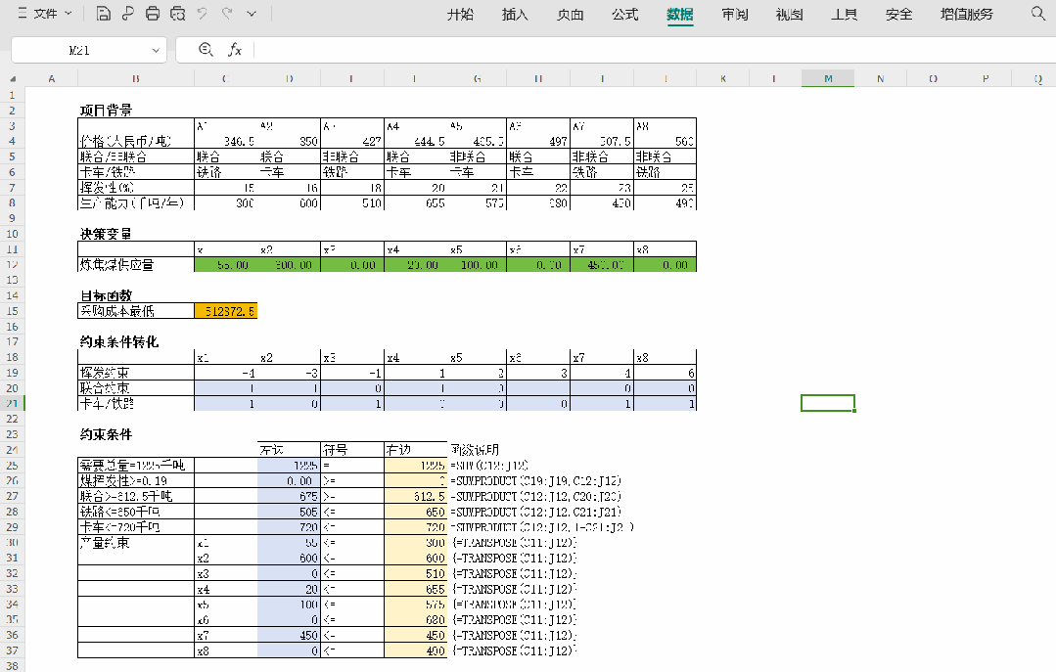Click the Select All corner of the sheet
This screenshot has width=1056, height=672.
click(x=13, y=79)
